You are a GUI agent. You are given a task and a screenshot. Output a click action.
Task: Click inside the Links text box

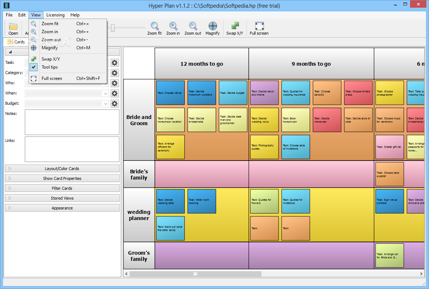point(72,149)
